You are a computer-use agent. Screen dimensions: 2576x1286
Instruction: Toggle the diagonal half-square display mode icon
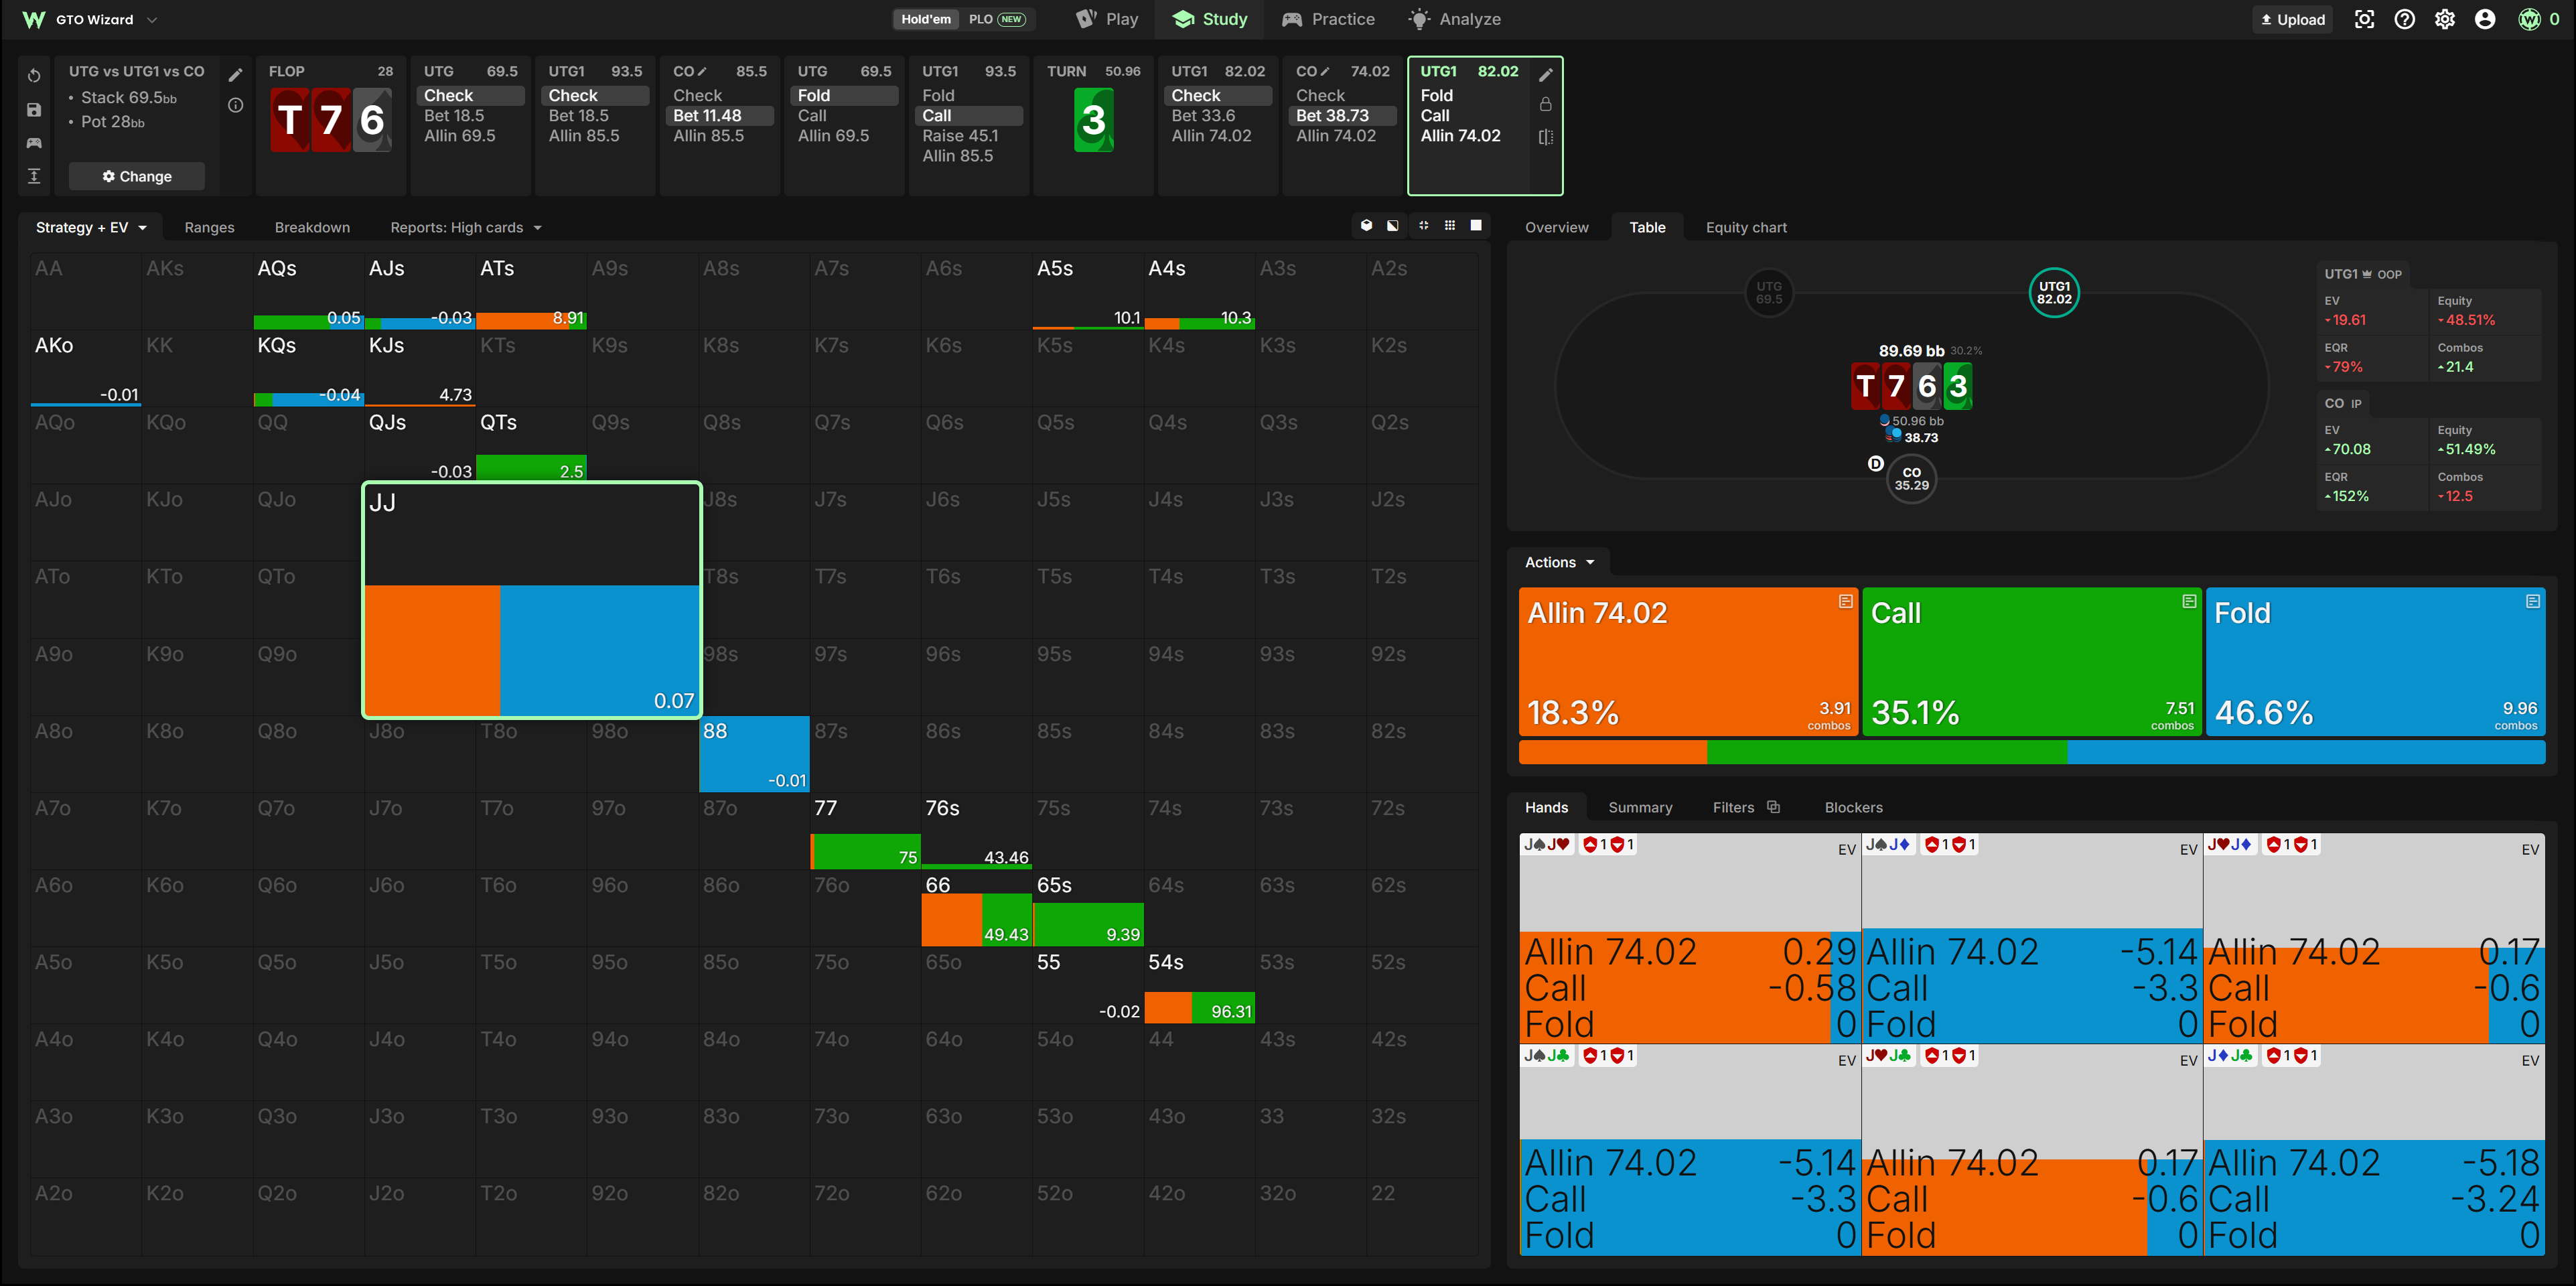coord(1393,226)
